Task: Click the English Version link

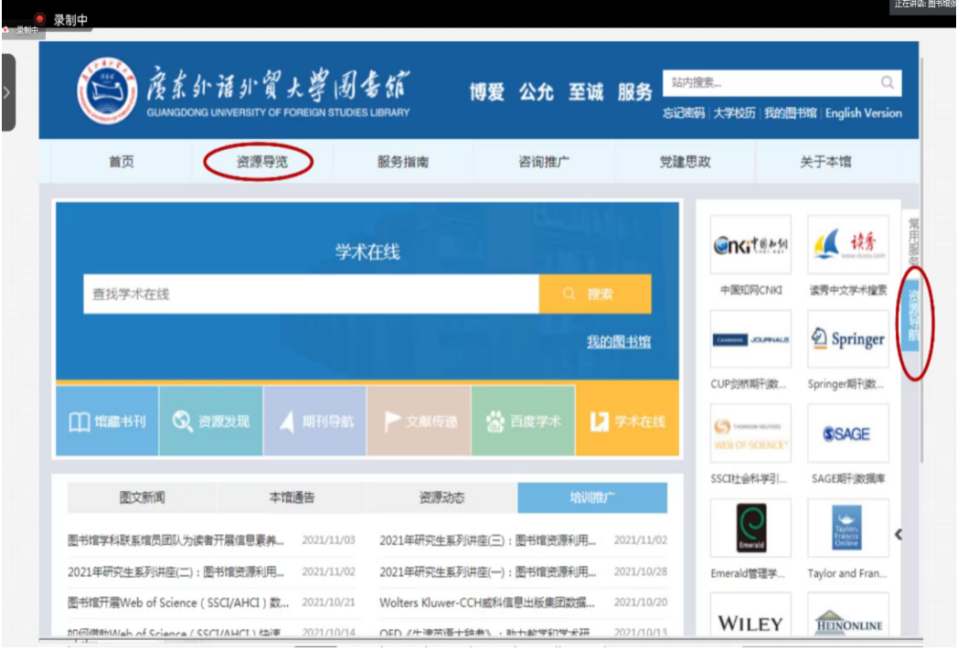Action: coord(863,113)
